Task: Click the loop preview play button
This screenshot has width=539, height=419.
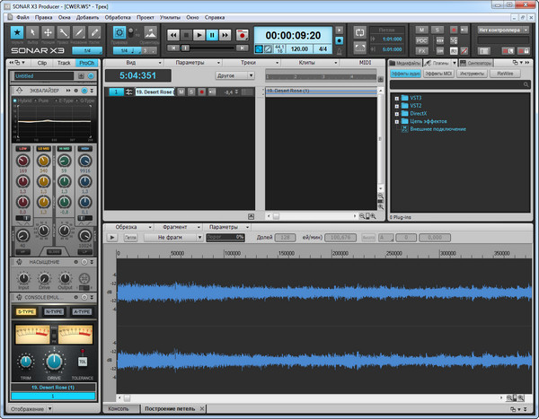Action: (x=112, y=237)
